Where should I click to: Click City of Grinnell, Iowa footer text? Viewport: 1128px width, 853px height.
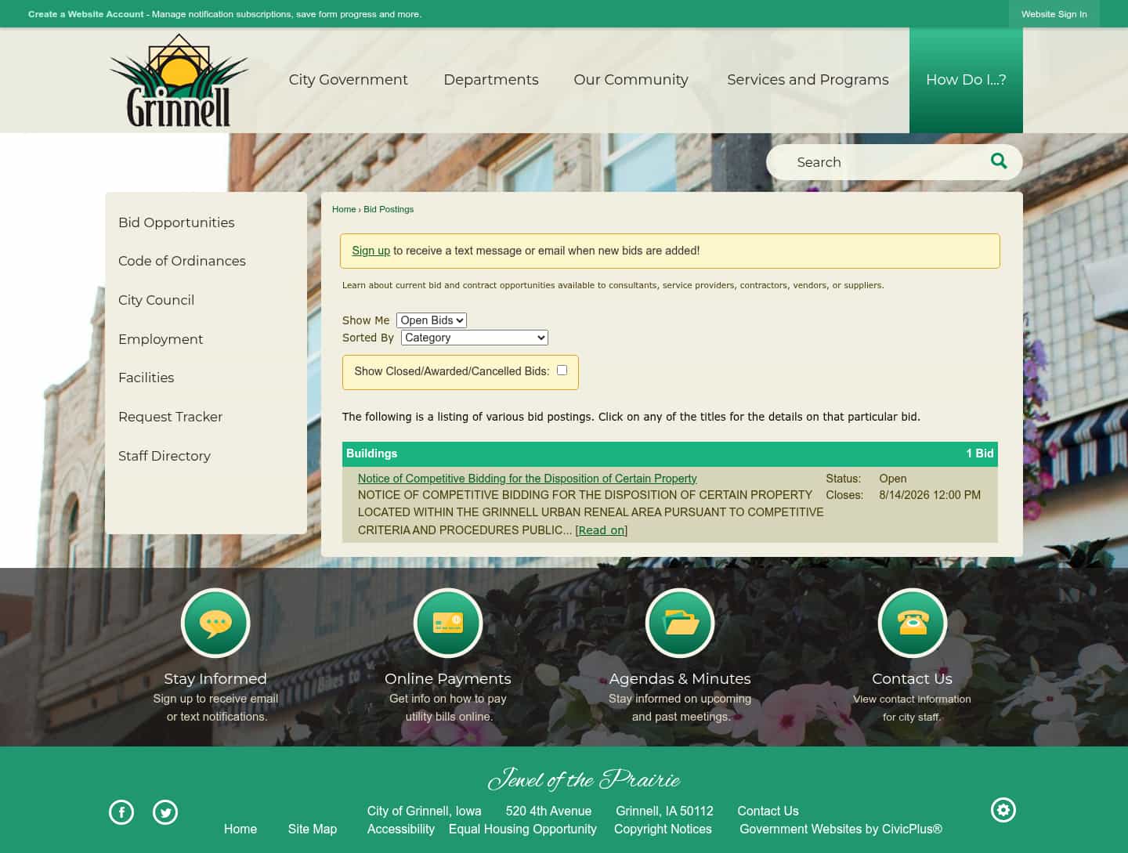tap(424, 811)
